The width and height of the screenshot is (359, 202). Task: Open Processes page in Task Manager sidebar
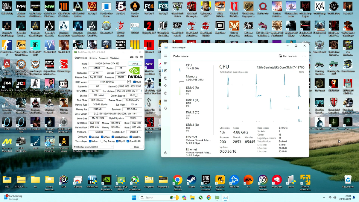pos(166,63)
